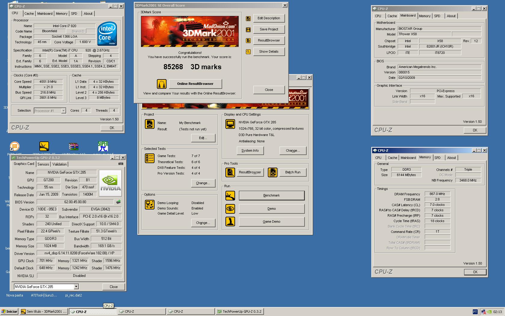Switch to SPD tab in the CPU window
The height and width of the screenshot is (316, 505).
pos(74,14)
